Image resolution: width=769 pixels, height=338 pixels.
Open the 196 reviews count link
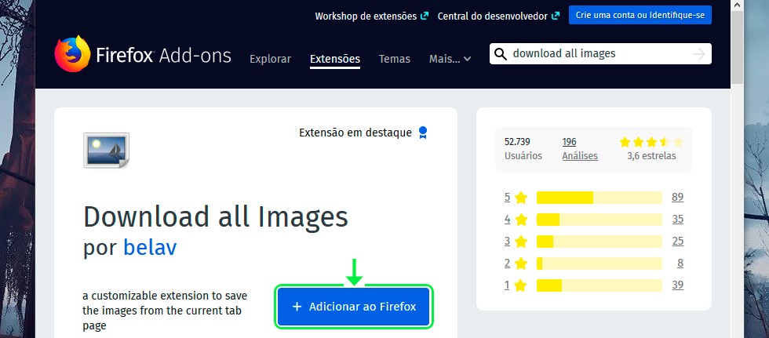569,142
